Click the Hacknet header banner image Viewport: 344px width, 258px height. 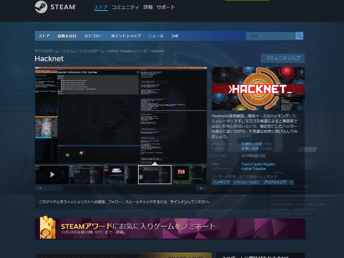tap(258, 88)
